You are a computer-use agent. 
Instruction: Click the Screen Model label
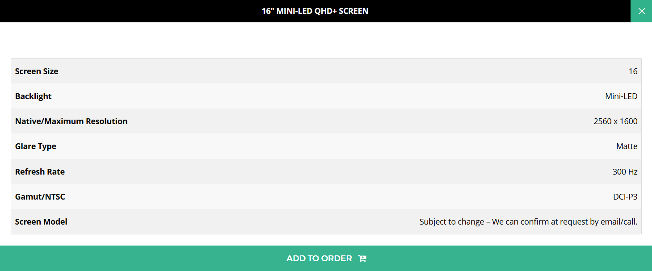[x=41, y=221]
